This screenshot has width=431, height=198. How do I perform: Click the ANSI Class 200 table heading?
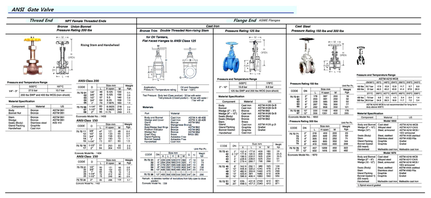point(88,81)
